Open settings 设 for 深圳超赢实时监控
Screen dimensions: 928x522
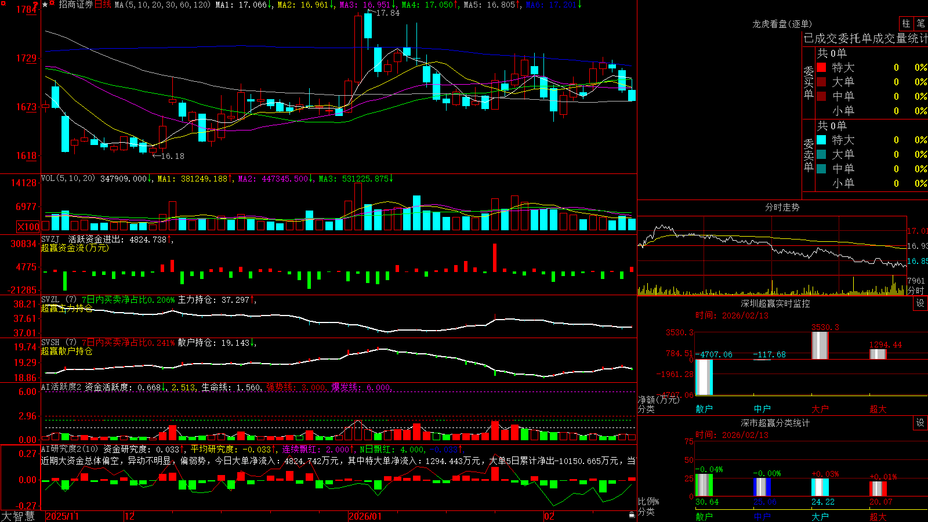coord(920,303)
